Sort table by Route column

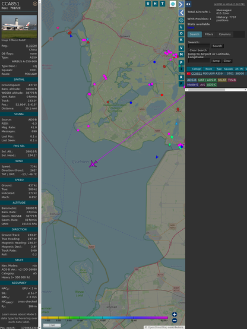(x=208, y=69)
